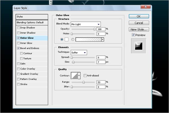This screenshot has height=113, width=169.
Task: Select the Bevel and Emboss label
Action: click(x=30, y=48)
